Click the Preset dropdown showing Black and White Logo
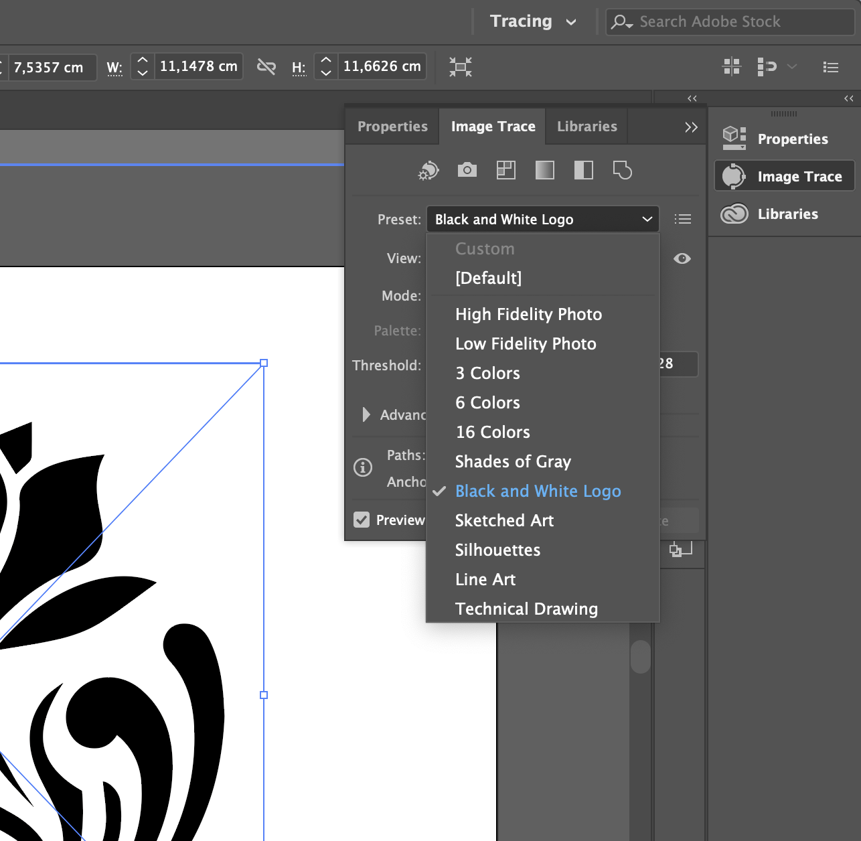 coord(542,220)
